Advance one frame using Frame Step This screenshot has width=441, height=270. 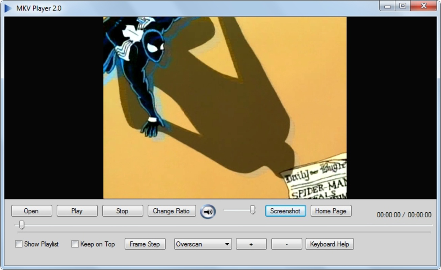pyautogui.click(x=145, y=244)
